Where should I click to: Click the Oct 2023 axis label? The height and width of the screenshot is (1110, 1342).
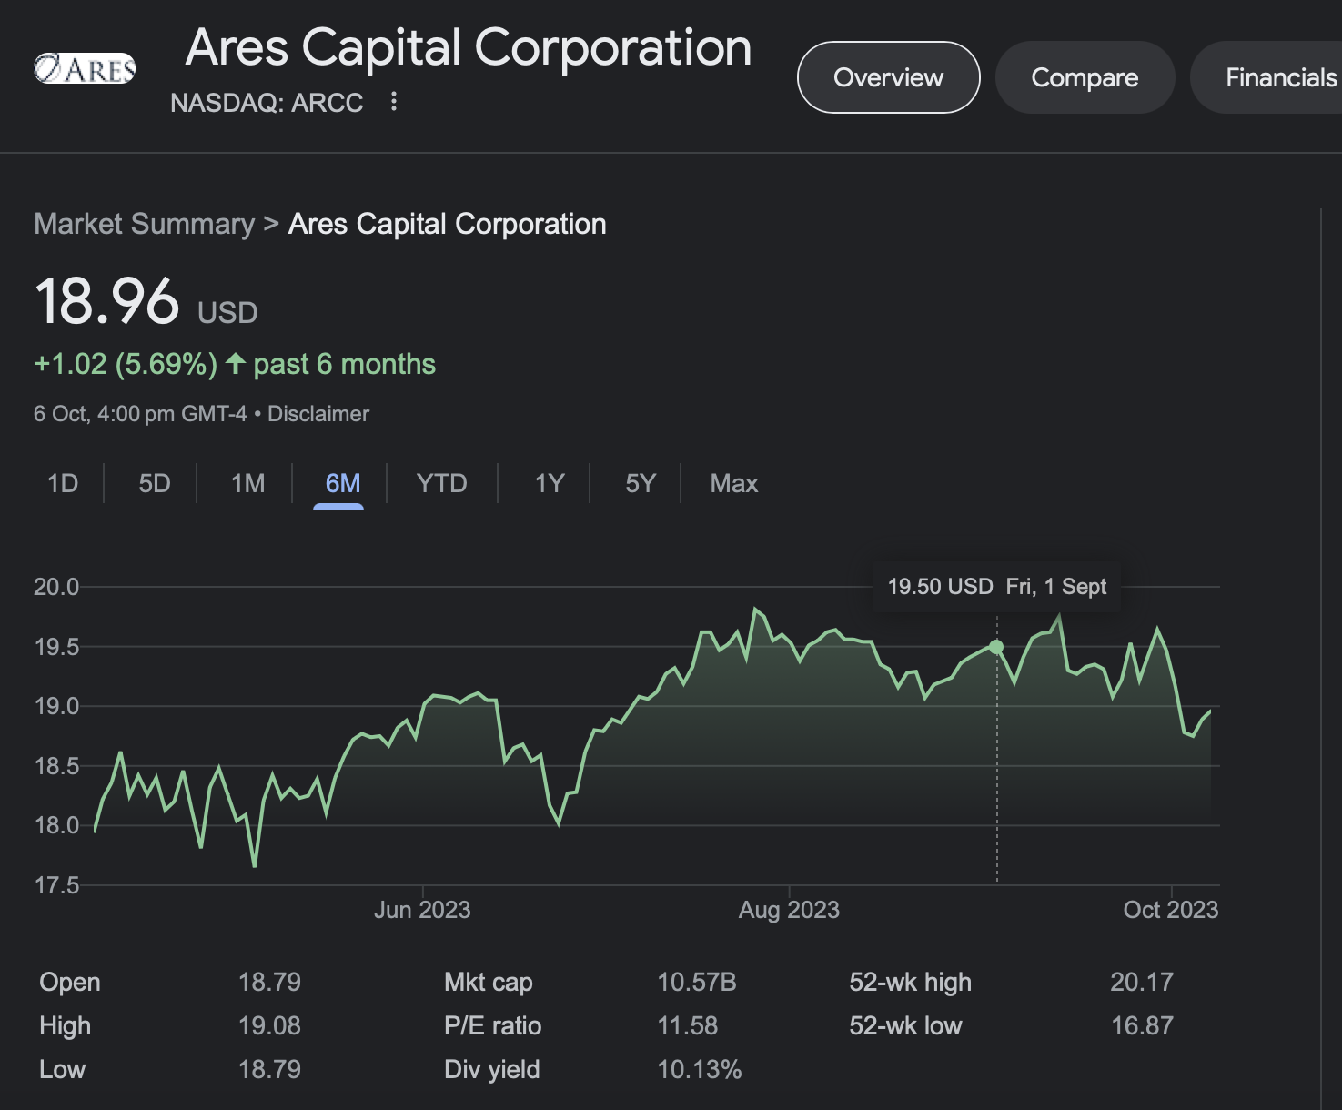tap(1170, 910)
